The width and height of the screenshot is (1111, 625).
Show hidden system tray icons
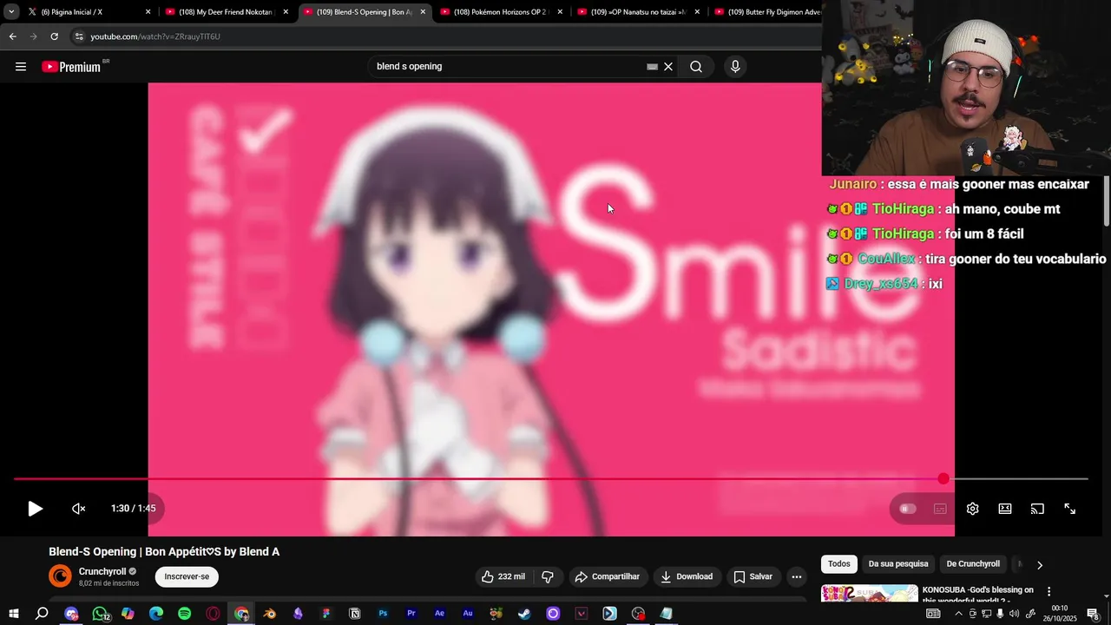pos(958,614)
